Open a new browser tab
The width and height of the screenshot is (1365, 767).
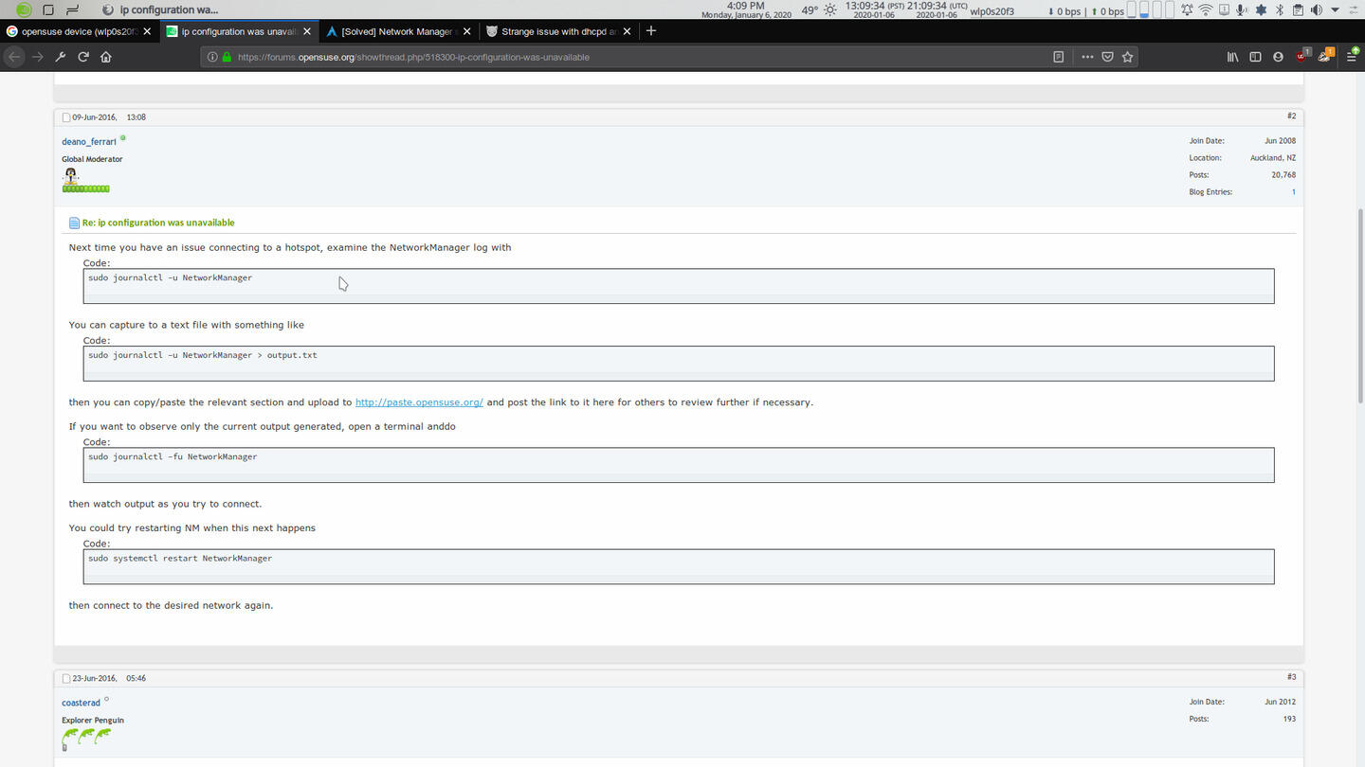pyautogui.click(x=650, y=31)
